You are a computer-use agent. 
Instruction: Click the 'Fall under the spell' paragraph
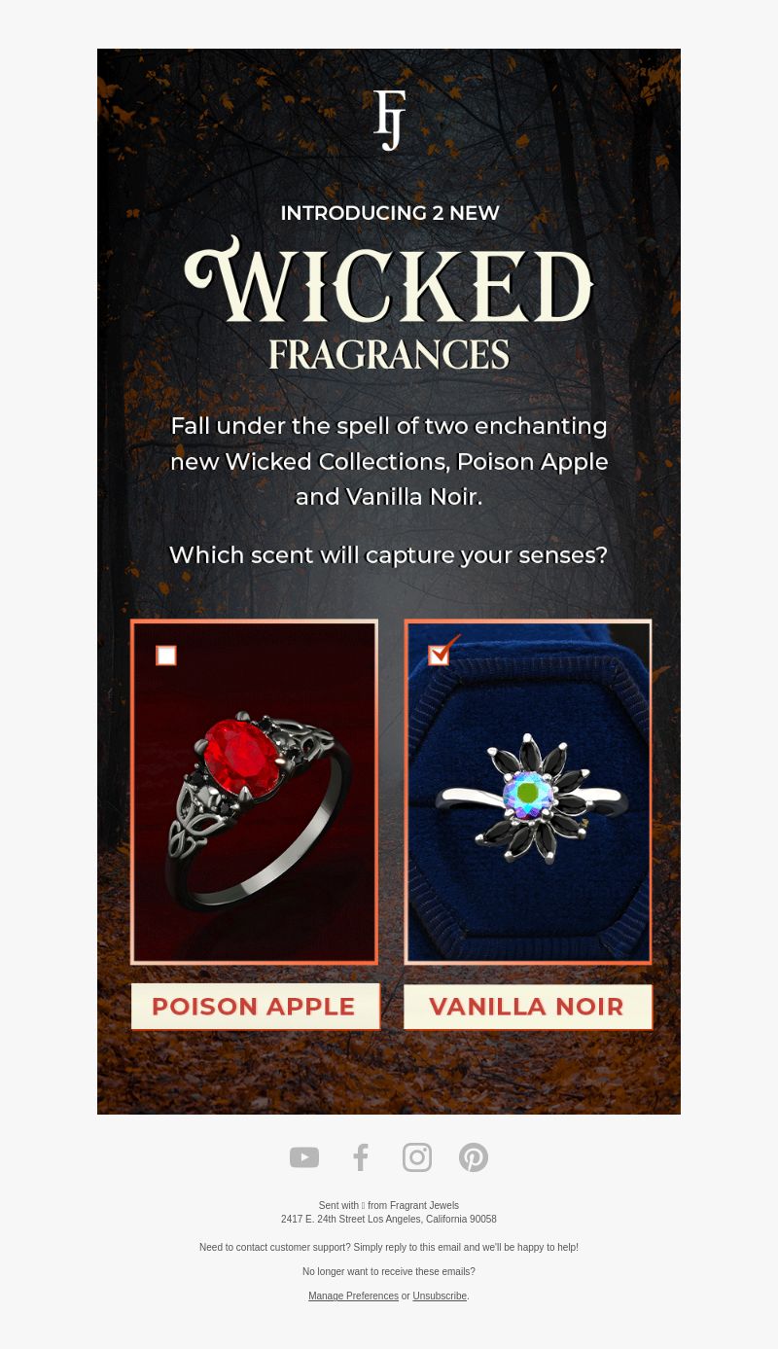(389, 461)
